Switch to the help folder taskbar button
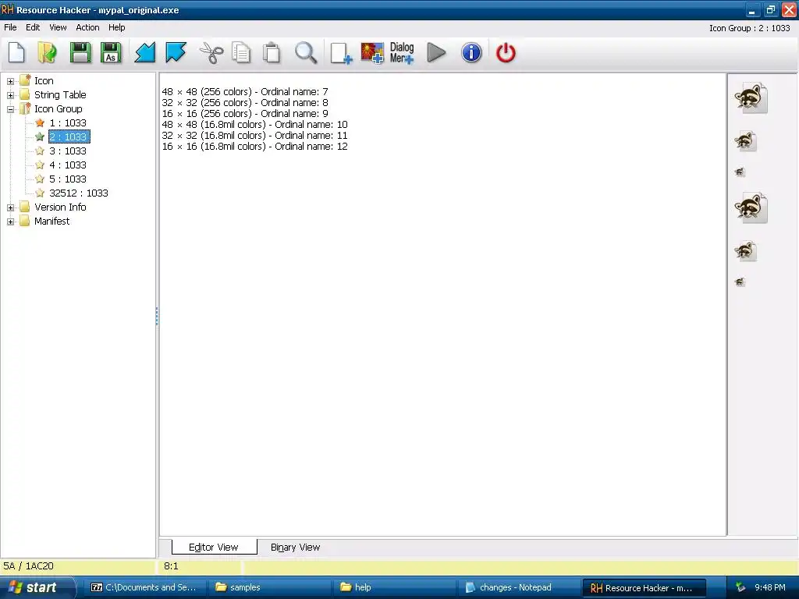Viewport: 799px width, 599px height. pyautogui.click(x=394, y=587)
